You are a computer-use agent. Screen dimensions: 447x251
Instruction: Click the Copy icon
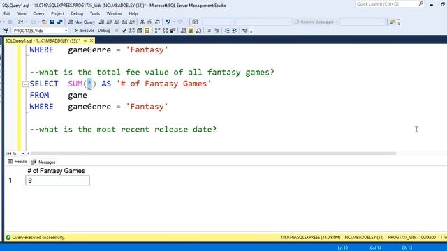click(149, 22)
